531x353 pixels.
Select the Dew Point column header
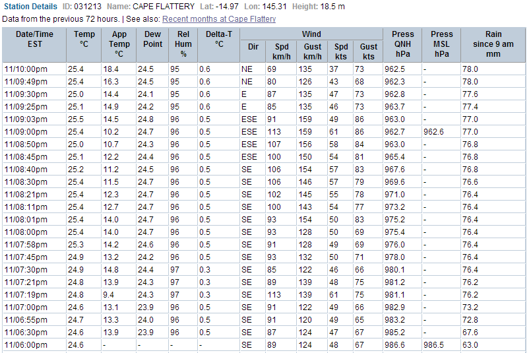tap(152, 39)
